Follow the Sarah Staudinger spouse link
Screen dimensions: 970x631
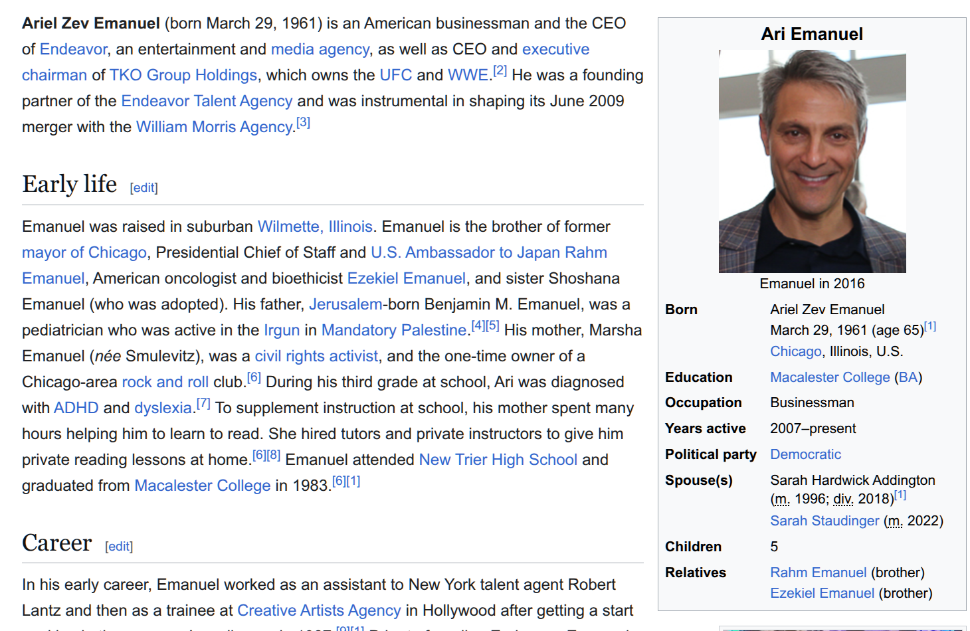coord(824,521)
